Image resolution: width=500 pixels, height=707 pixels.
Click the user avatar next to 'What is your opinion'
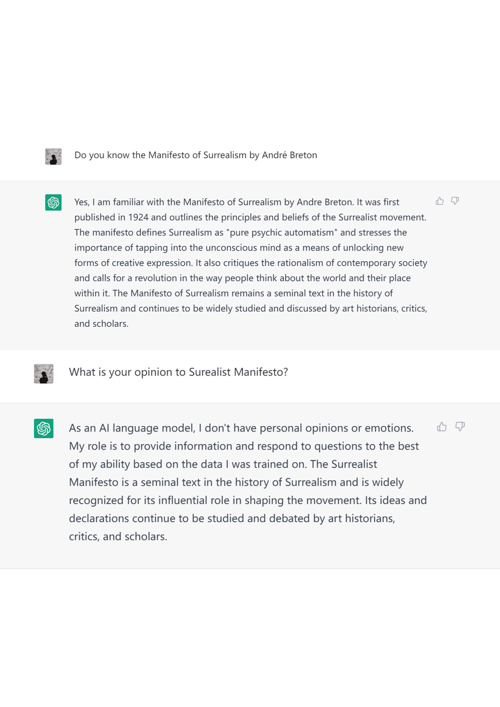pos(44,374)
